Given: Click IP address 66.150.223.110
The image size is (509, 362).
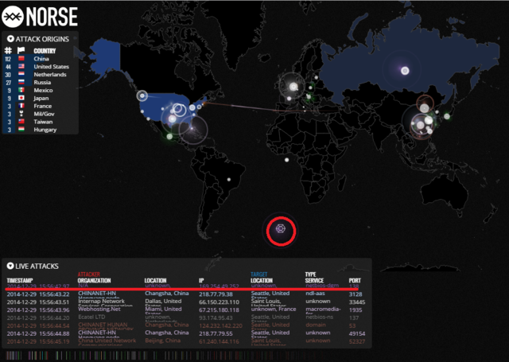Looking at the screenshot, I should point(219,302).
